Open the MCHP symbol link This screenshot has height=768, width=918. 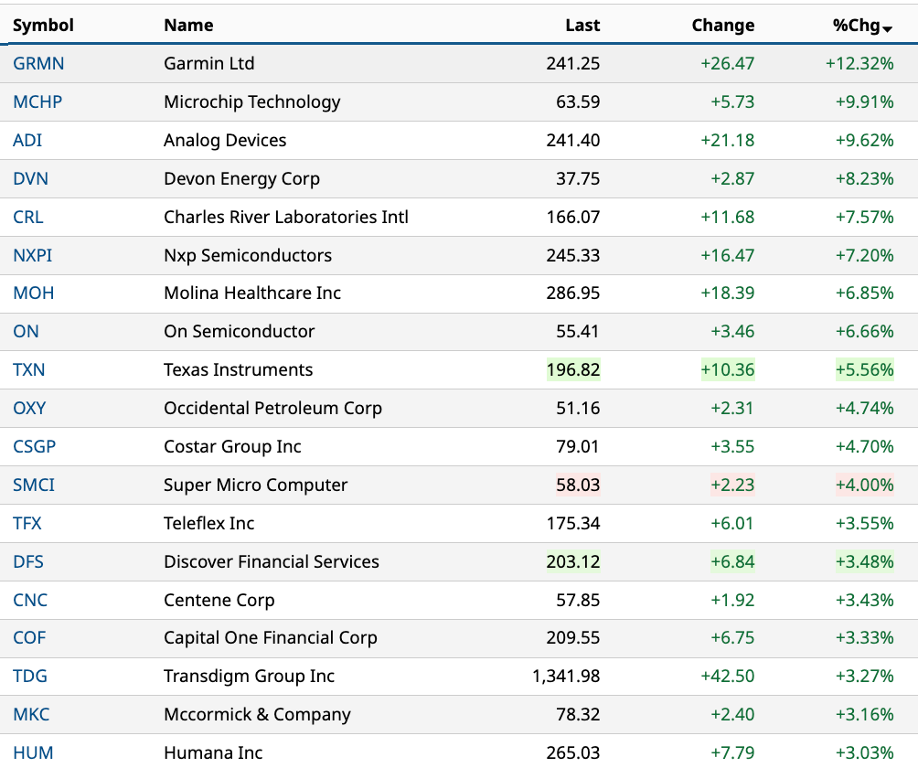tap(37, 101)
